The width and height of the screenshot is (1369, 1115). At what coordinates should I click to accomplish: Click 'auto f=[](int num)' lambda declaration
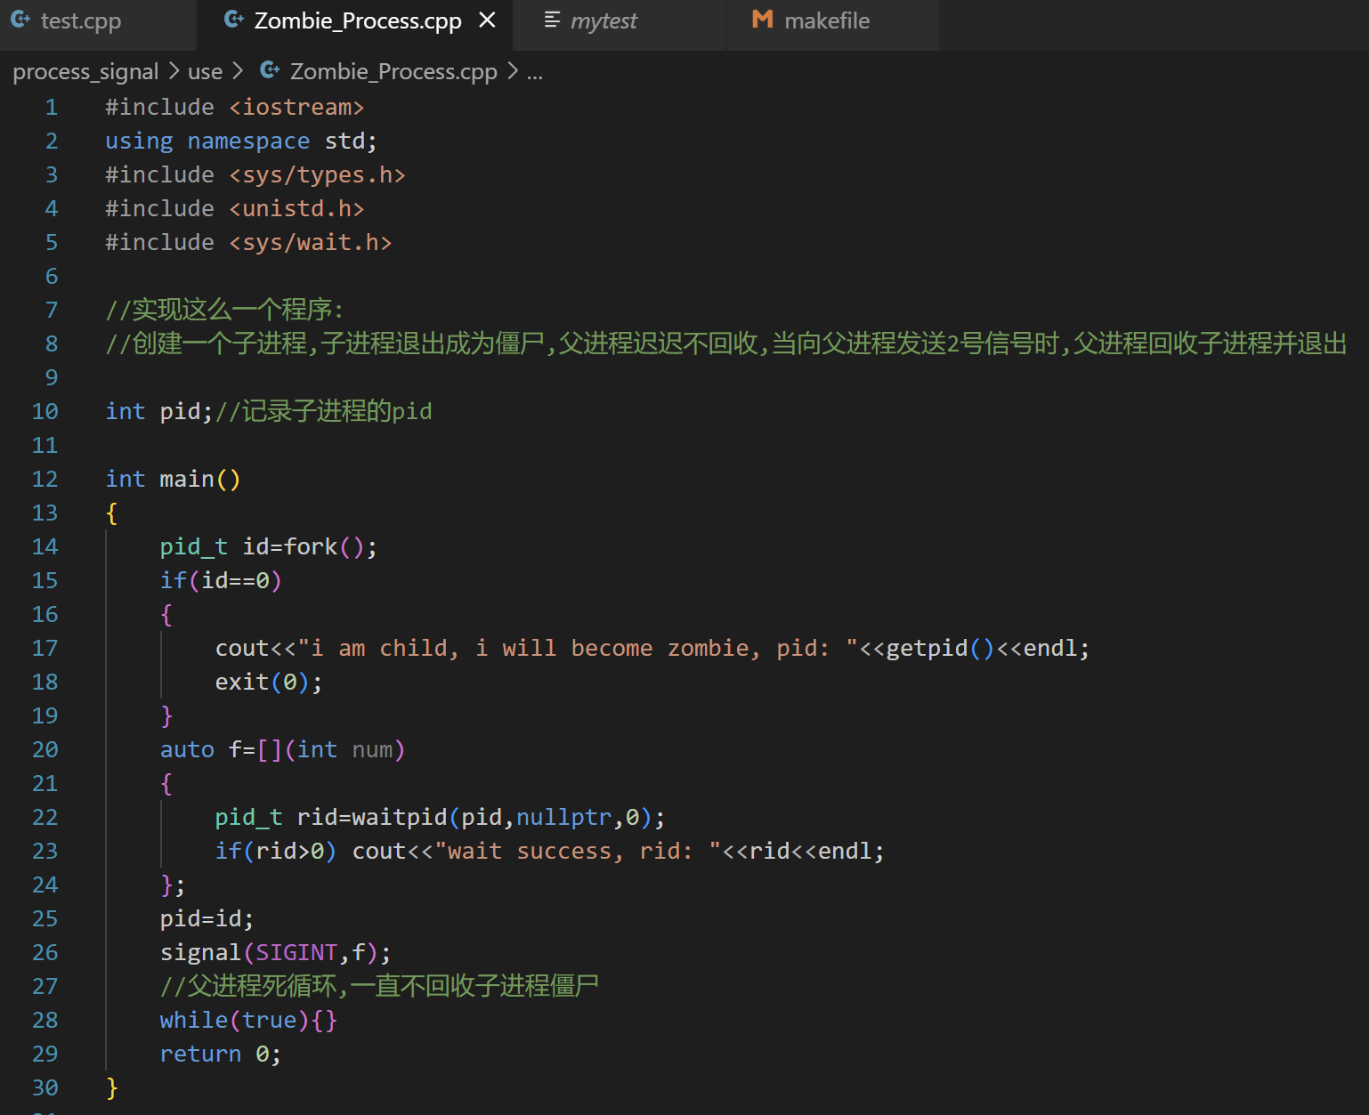coord(282,750)
